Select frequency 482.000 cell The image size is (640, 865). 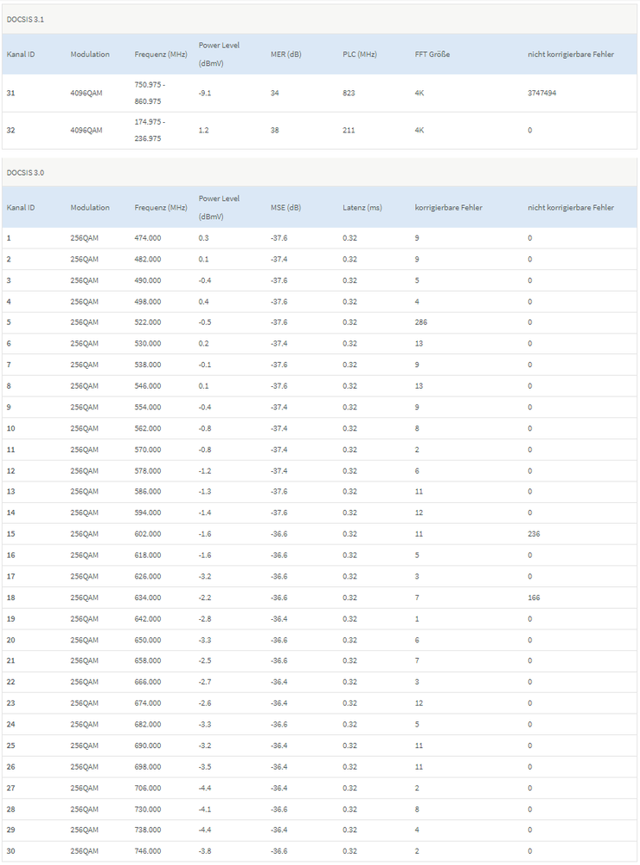(148, 259)
